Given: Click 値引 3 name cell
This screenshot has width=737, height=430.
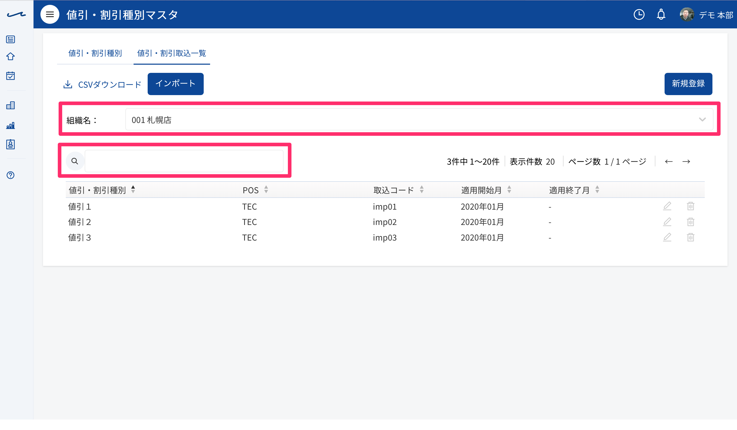Looking at the screenshot, I should [x=80, y=238].
